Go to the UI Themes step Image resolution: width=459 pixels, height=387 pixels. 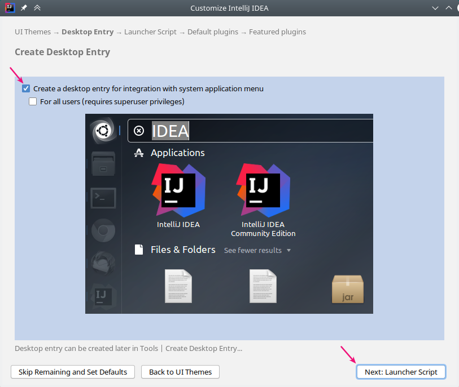pyautogui.click(x=33, y=32)
